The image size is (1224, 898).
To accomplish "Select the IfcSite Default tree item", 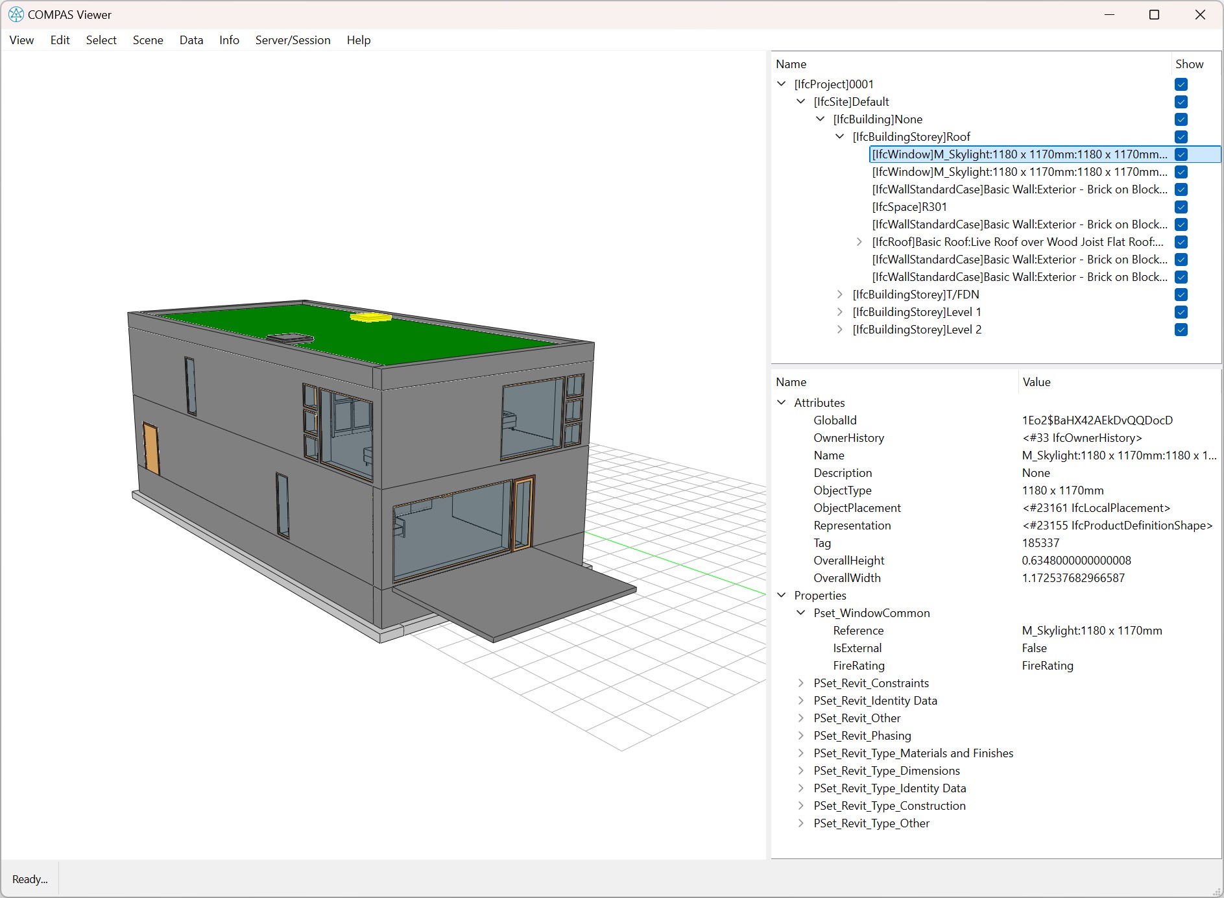I will [x=851, y=102].
